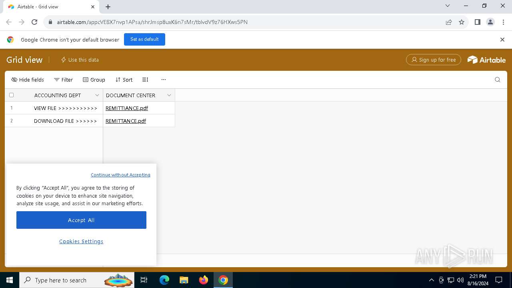Click the taskbar clock showing 2:21 PM
Image resolution: width=512 pixels, height=288 pixels.
478,280
